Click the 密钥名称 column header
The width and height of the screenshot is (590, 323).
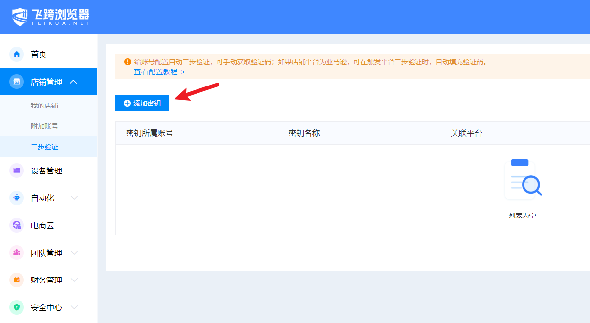pyautogui.click(x=304, y=133)
